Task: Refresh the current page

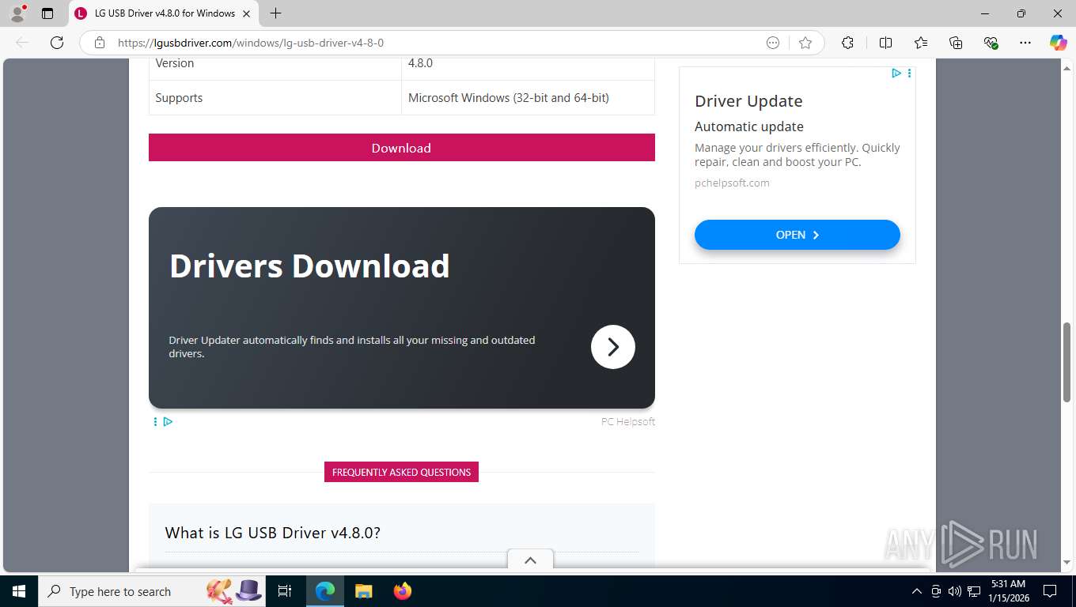Action: pos(57,43)
